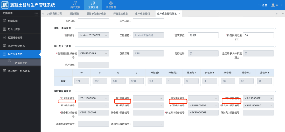Click the 掺合料1 用量 value 30

click(228, 81)
